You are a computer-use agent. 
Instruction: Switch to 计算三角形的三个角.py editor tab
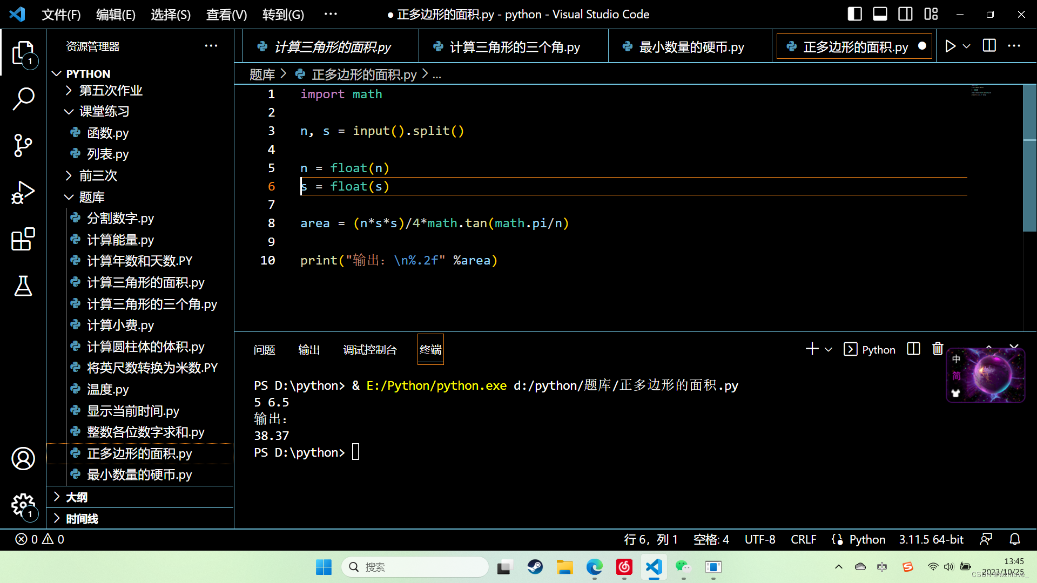click(514, 47)
